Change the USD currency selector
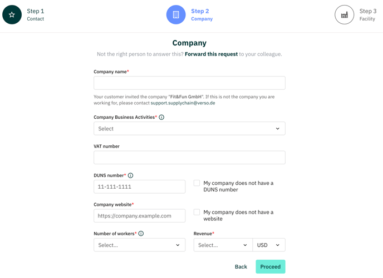383x278 pixels. click(269, 245)
